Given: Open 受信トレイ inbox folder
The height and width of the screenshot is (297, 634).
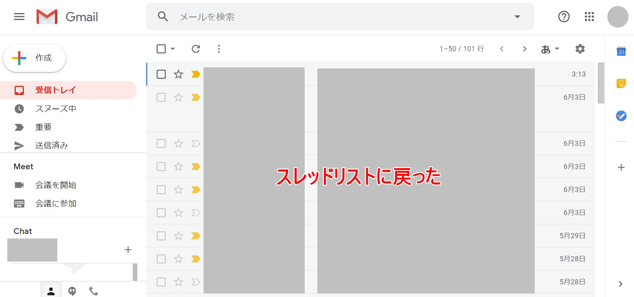Looking at the screenshot, I should pyautogui.click(x=68, y=90).
